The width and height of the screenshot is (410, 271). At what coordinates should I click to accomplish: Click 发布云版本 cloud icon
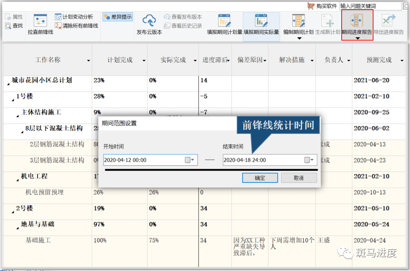click(149, 21)
